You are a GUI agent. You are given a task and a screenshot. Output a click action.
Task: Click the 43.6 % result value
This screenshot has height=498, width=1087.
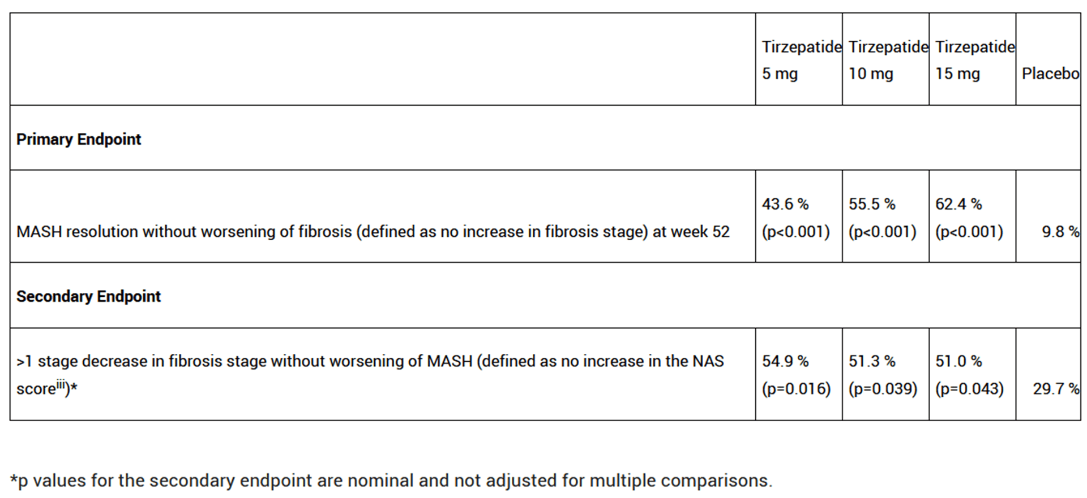pos(785,204)
